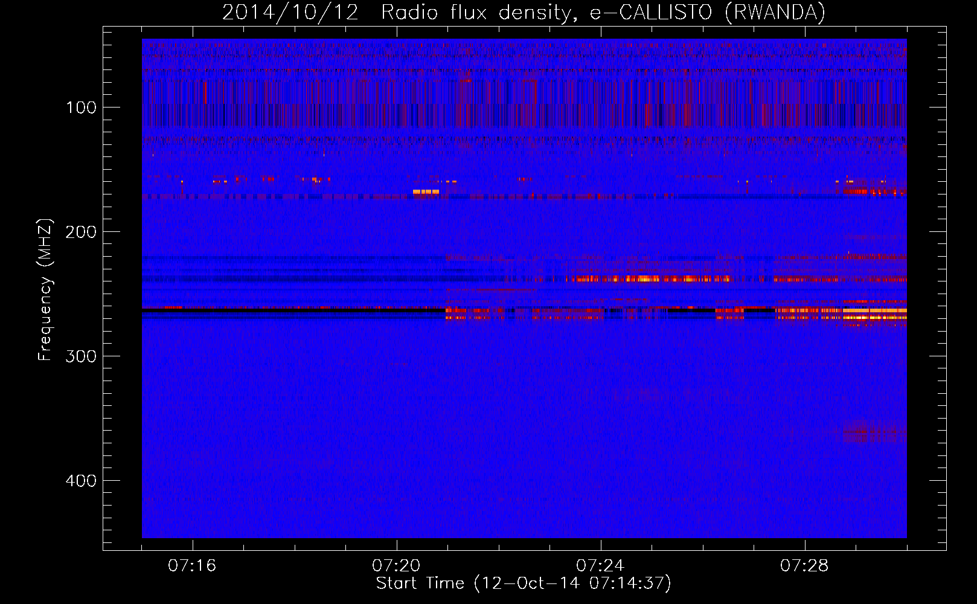The width and height of the screenshot is (977, 604).
Task: Click the 07:20 time tick label
Action: (x=396, y=565)
